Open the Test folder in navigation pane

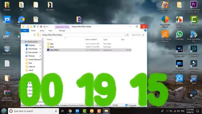point(30,63)
